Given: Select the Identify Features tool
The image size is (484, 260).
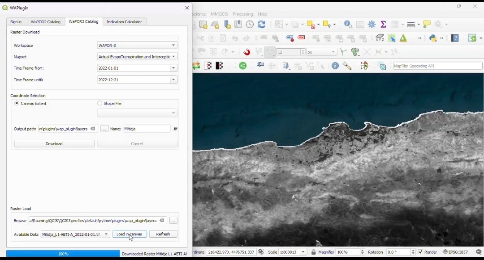Looking at the screenshot, I should pos(348,24).
